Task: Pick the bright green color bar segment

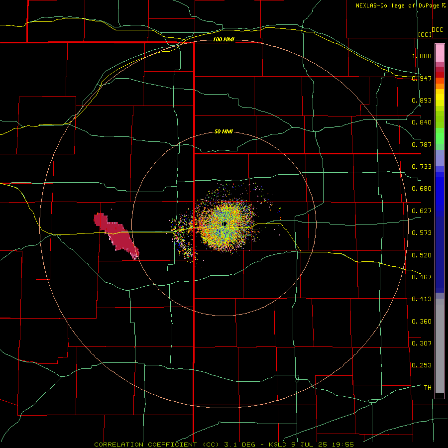Action: 440,135
